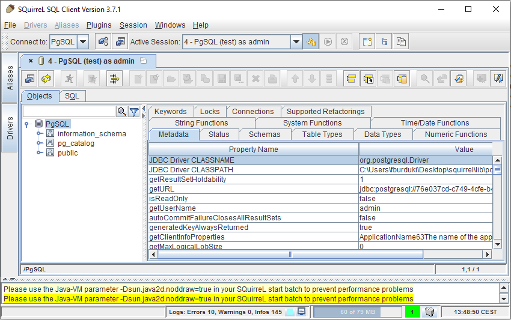Click the find magnifier icon beside search field

pos(121,112)
